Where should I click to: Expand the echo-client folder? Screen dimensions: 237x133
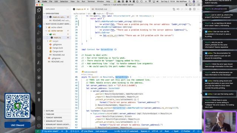coord(57,27)
